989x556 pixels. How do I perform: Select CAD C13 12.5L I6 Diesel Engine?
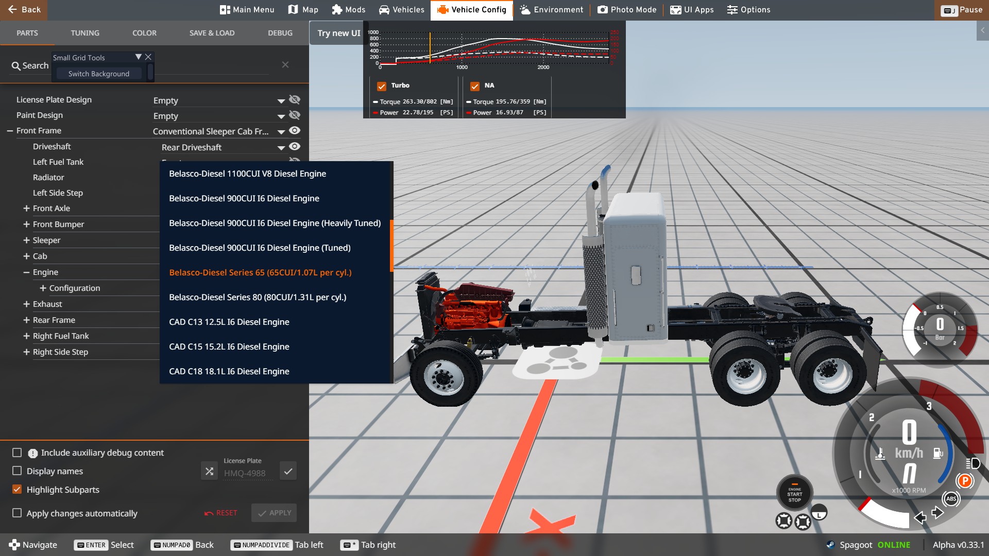(275, 322)
